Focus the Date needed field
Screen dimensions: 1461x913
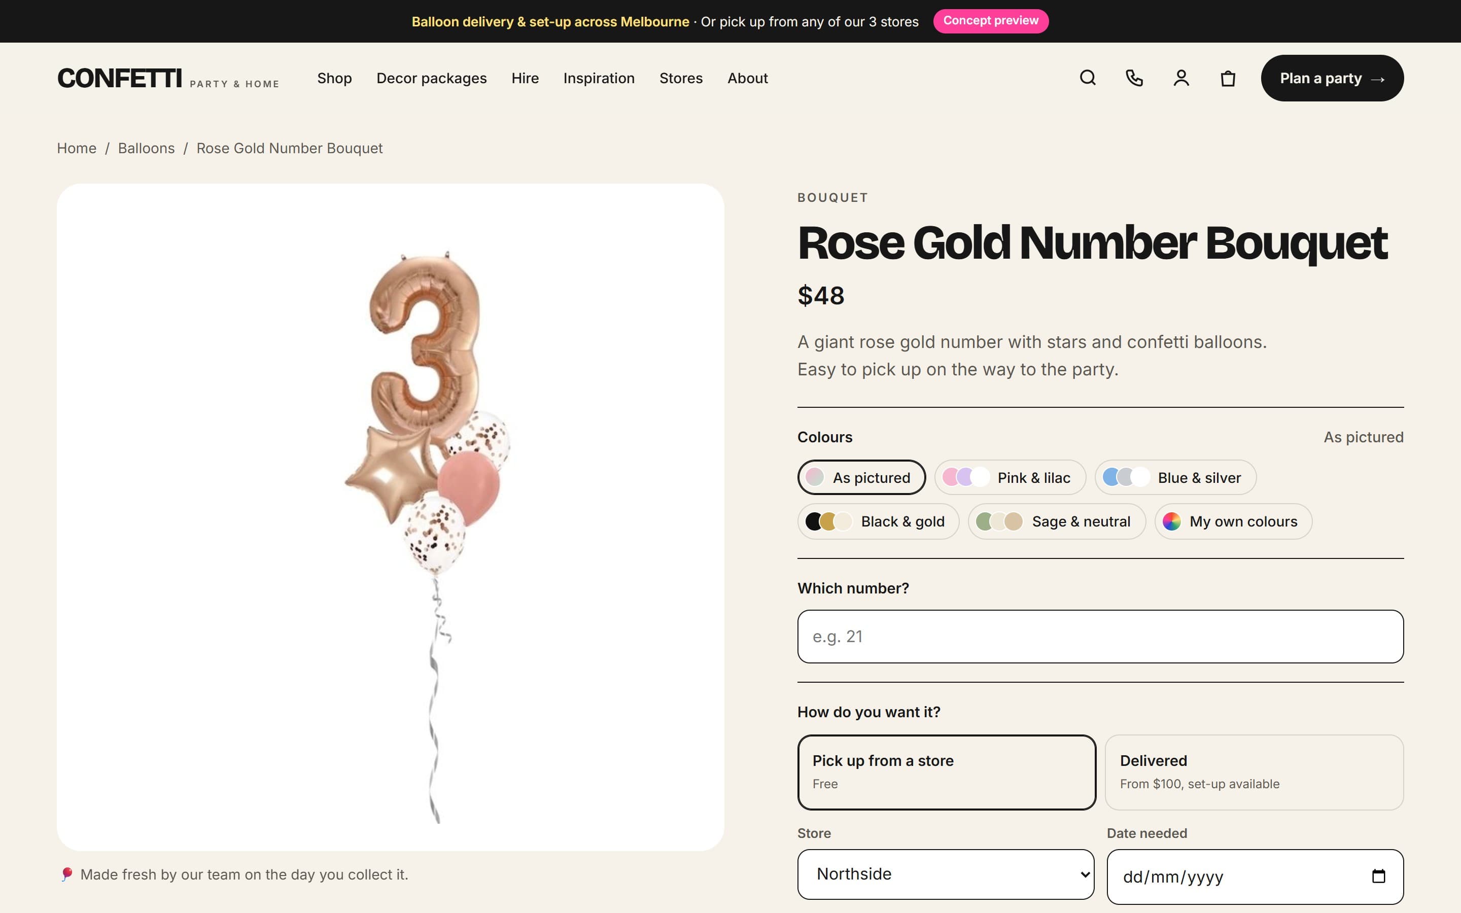point(1255,876)
